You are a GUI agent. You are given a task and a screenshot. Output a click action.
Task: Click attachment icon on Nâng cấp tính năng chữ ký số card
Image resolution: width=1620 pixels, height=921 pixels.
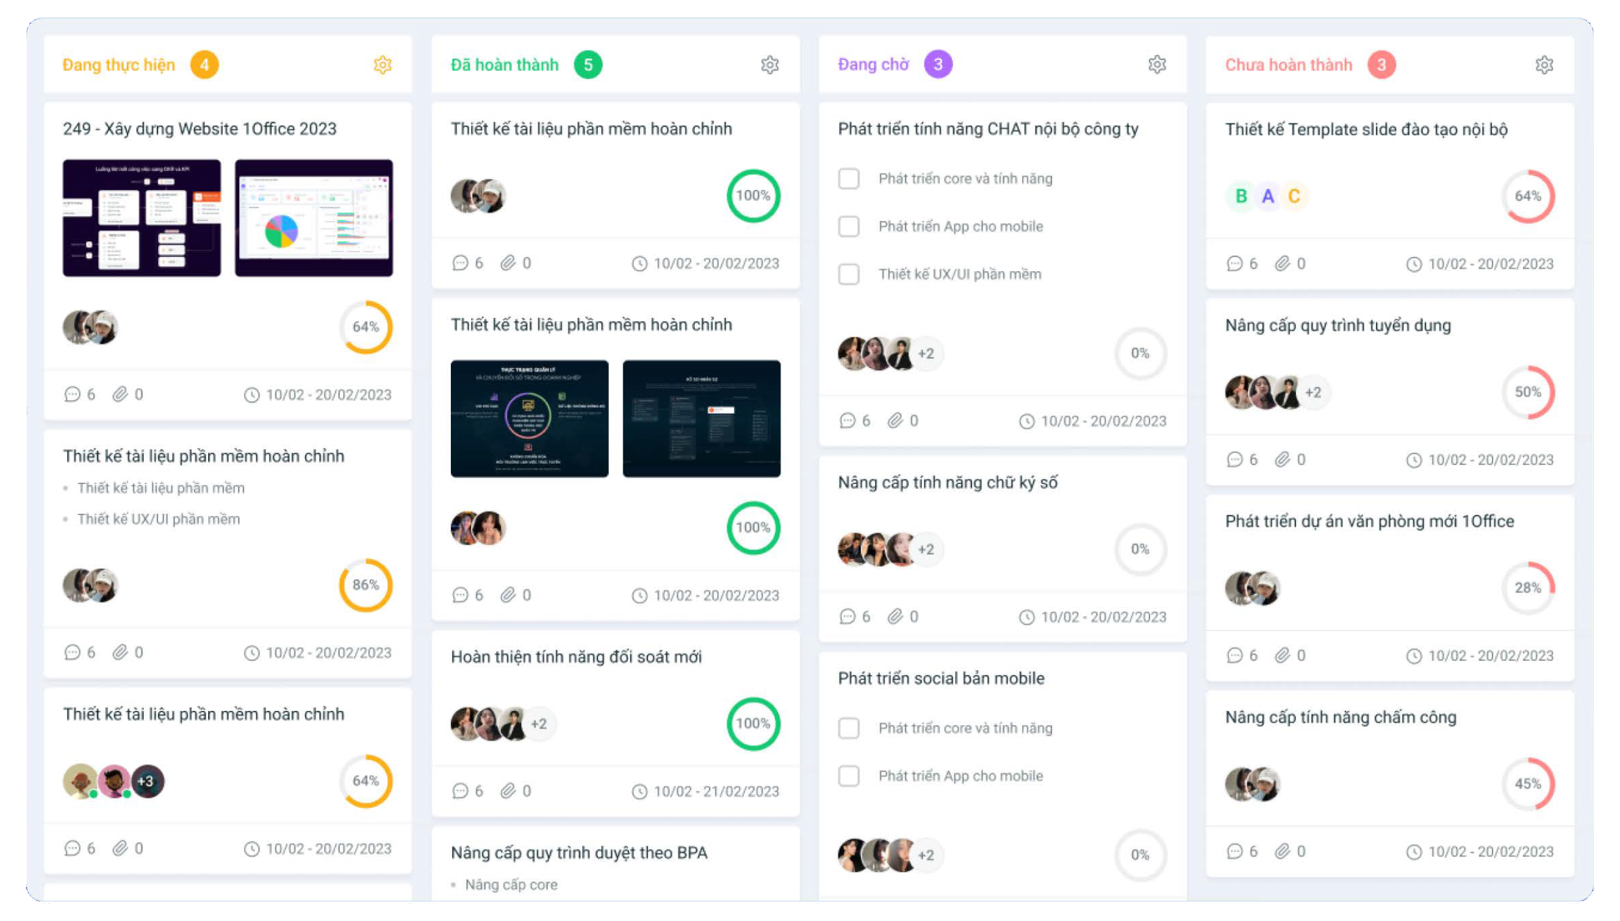click(895, 617)
